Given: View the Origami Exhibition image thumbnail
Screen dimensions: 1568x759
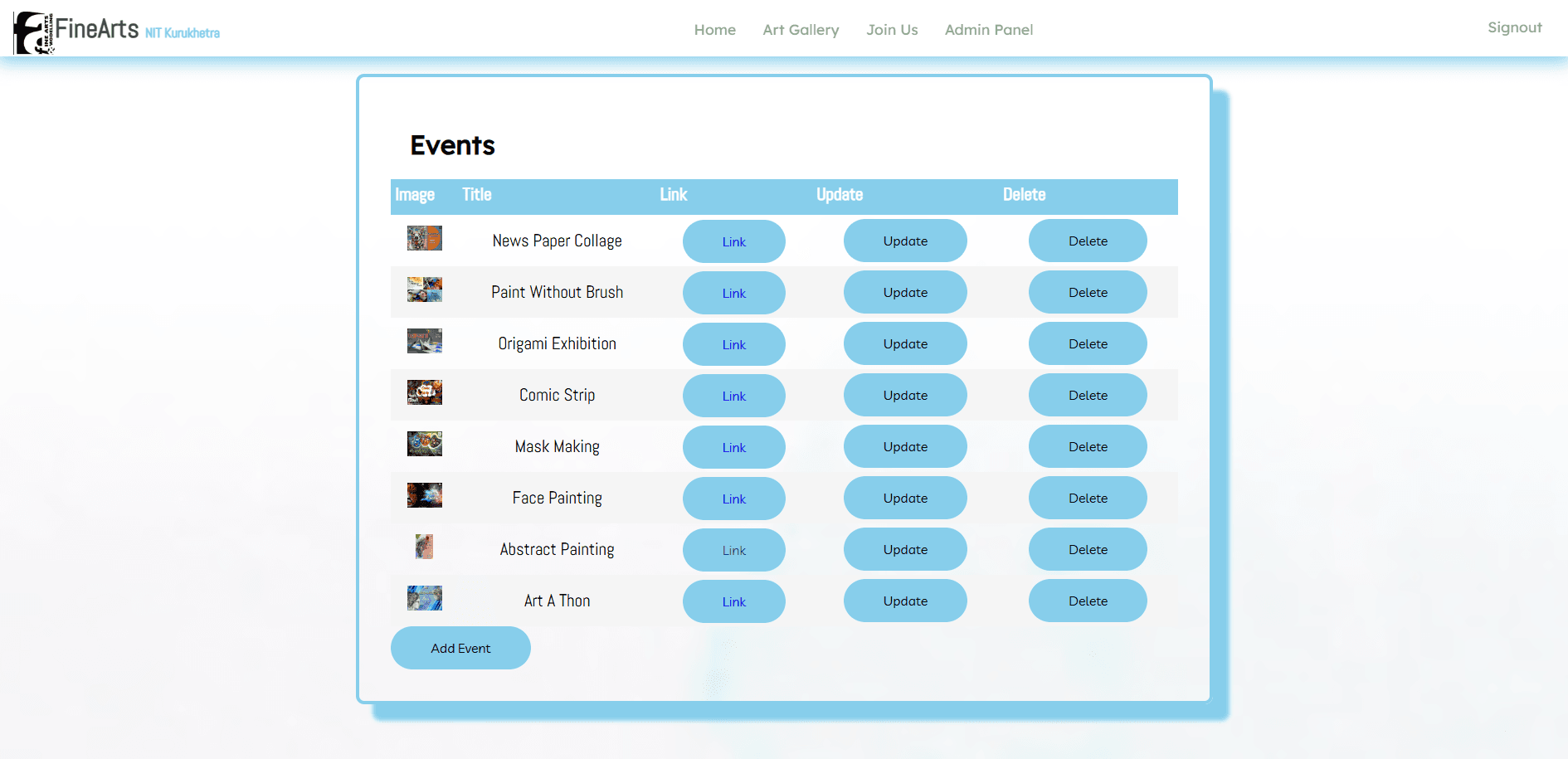Looking at the screenshot, I should coord(424,341).
